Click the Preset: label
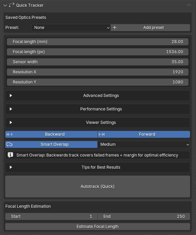 12,28
